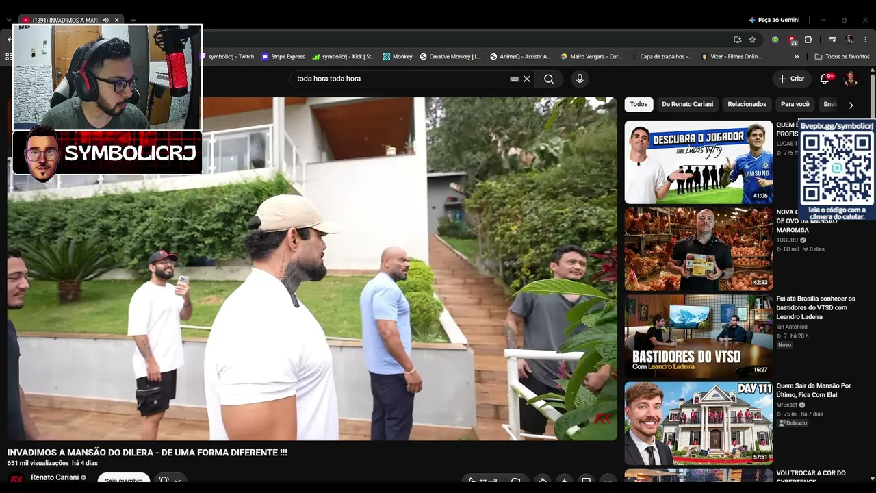Image resolution: width=876 pixels, height=493 pixels.
Task: Click the install app icon in address bar
Action: (x=737, y=40)
